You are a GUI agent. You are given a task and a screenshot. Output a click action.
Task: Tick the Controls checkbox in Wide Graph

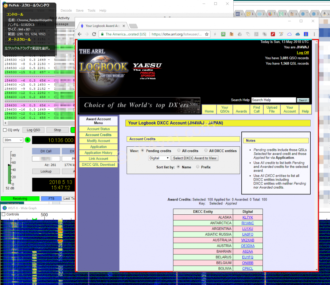click(x=4, y=214)
